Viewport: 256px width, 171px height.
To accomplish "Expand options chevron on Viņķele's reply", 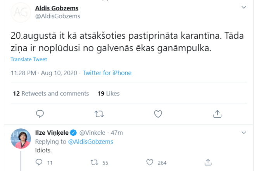I will (244, 133).
